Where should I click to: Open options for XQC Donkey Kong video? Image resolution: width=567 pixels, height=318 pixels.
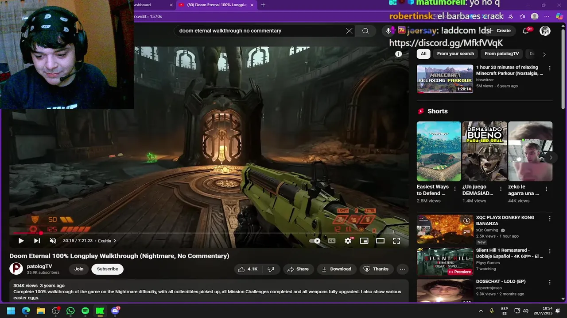(550, 219)
